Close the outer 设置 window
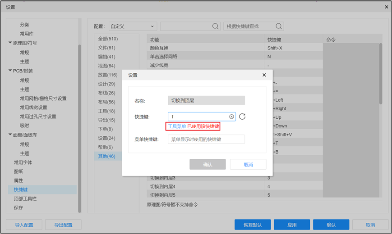Image resolution: width=392 pixels, height=234 pixels. pyautogui.click(x=387, y=7)
